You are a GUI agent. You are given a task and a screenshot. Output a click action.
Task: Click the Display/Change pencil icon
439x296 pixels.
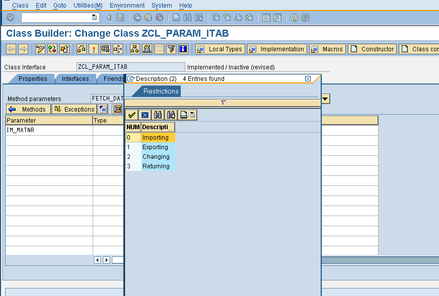point(39,49)
